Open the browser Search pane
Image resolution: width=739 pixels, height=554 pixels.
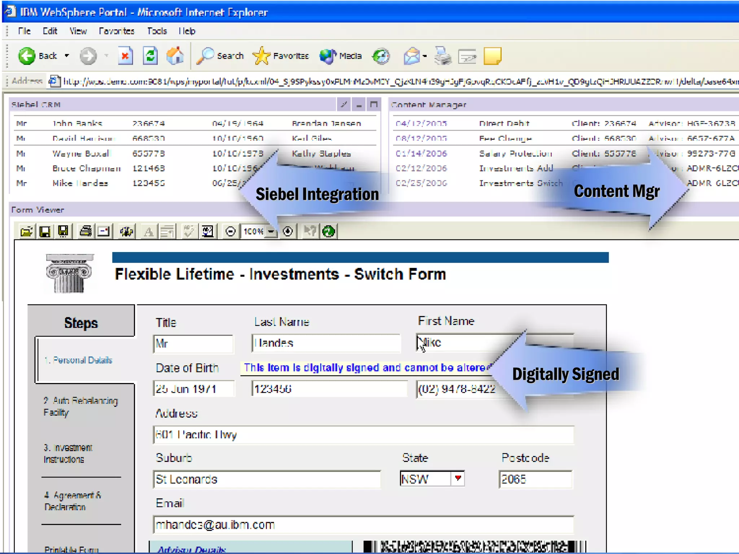tap(220, 56)
